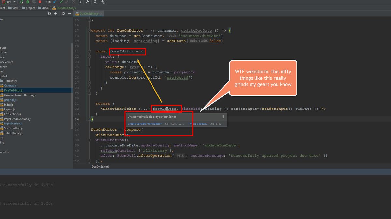Open GenerateInvoiceButton.js in project tree
This screenshot has height=219, width=391.
pos(18,95)
